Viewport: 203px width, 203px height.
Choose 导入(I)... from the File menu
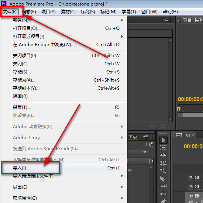(x=69, y=168)
